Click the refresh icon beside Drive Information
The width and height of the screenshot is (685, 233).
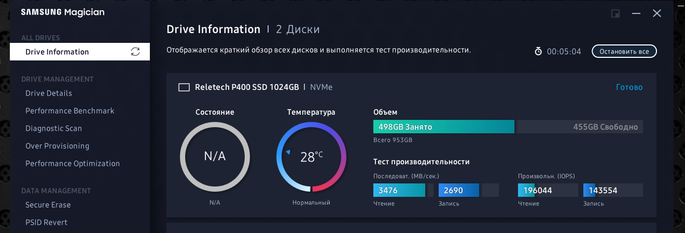click(x=135, y=52)
